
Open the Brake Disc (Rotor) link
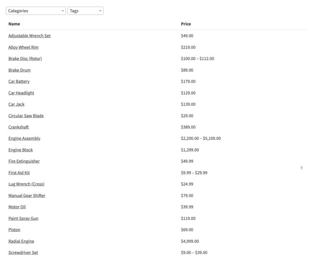25,59
